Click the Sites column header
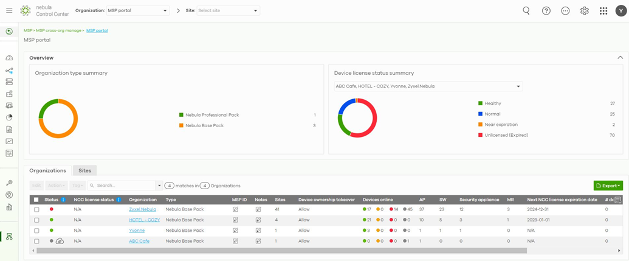This screenshot has width=629, height=261. [280, 200]
